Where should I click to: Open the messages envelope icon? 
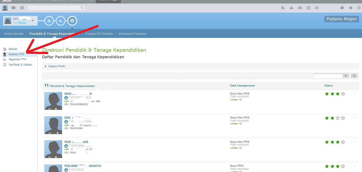coord(13,8)
